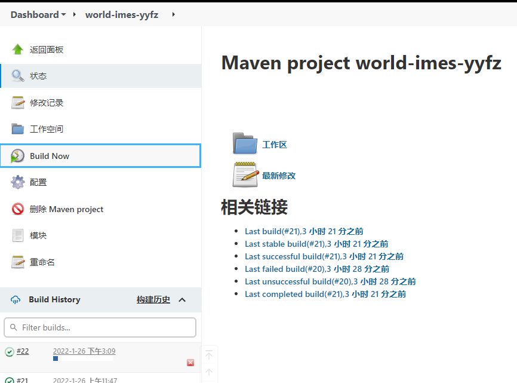The image size is (517, 383).
Task: Open Last completed build(#21) link
Action: tap(325, 294)
